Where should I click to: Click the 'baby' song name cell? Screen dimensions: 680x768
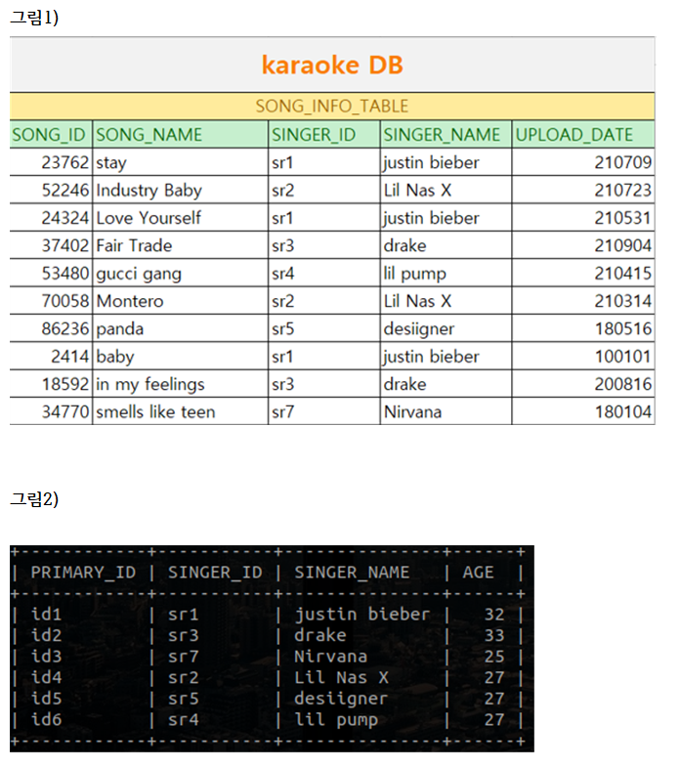181,357
